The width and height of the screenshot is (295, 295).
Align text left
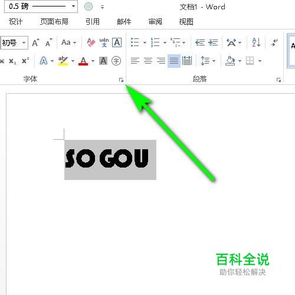[135, 61]
